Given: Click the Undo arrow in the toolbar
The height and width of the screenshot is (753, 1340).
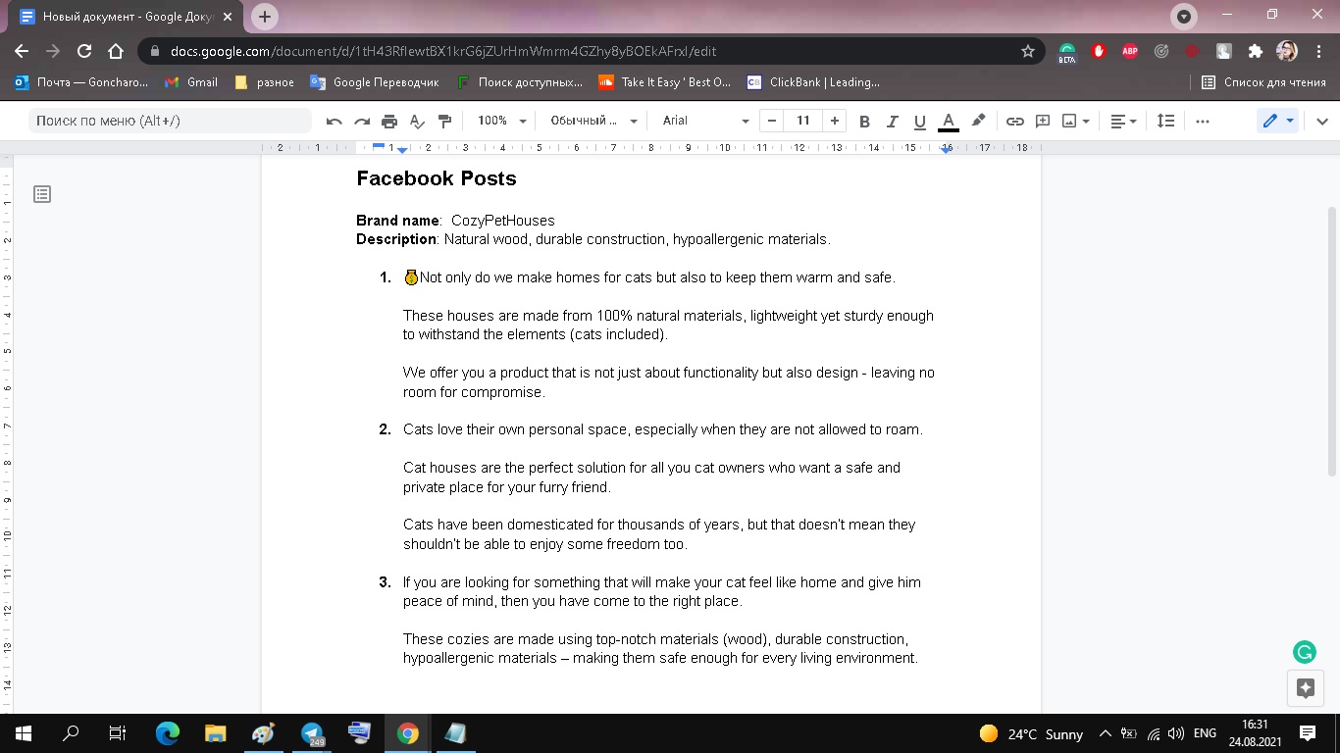Looking at the screenshot, I should click(335, 121).
